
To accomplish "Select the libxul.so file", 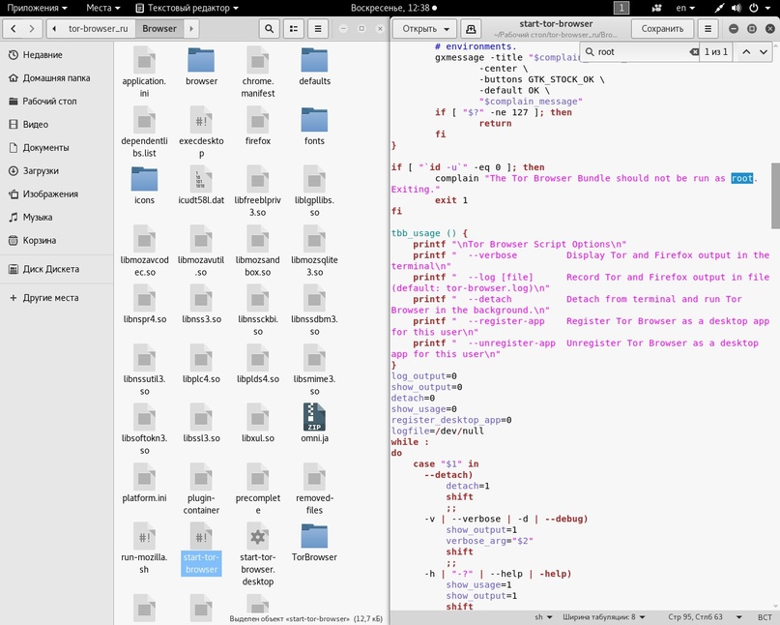I will click(x=258, y=424).
